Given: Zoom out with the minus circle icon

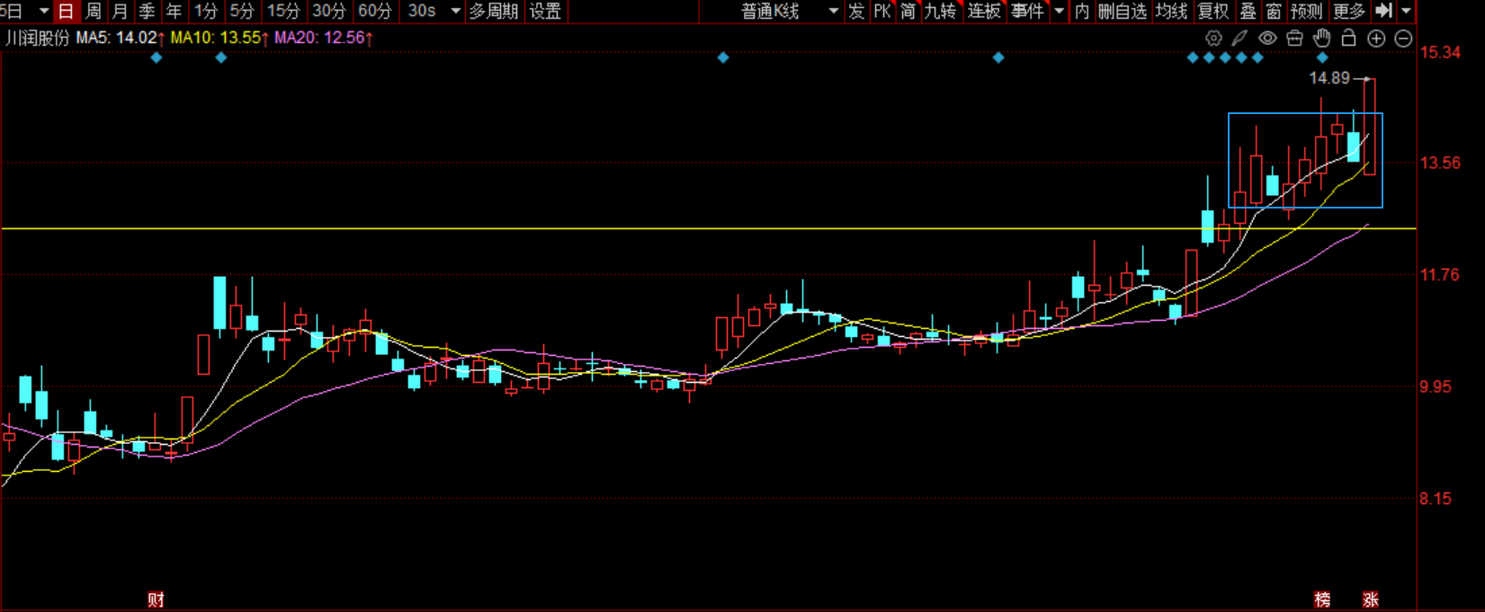Looking at the screenshot, I should pos(1403,38).
